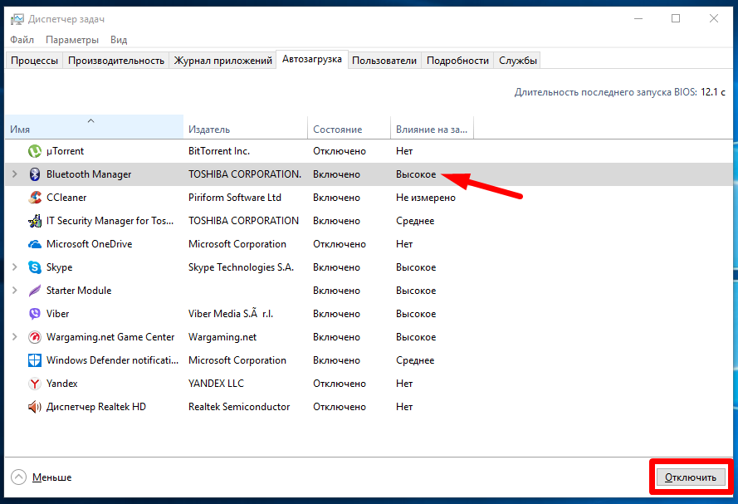The height and width of the screenshot is (504, 738).
Task: Click the IT Security Manager icon
Action: (x=35, y=221)
